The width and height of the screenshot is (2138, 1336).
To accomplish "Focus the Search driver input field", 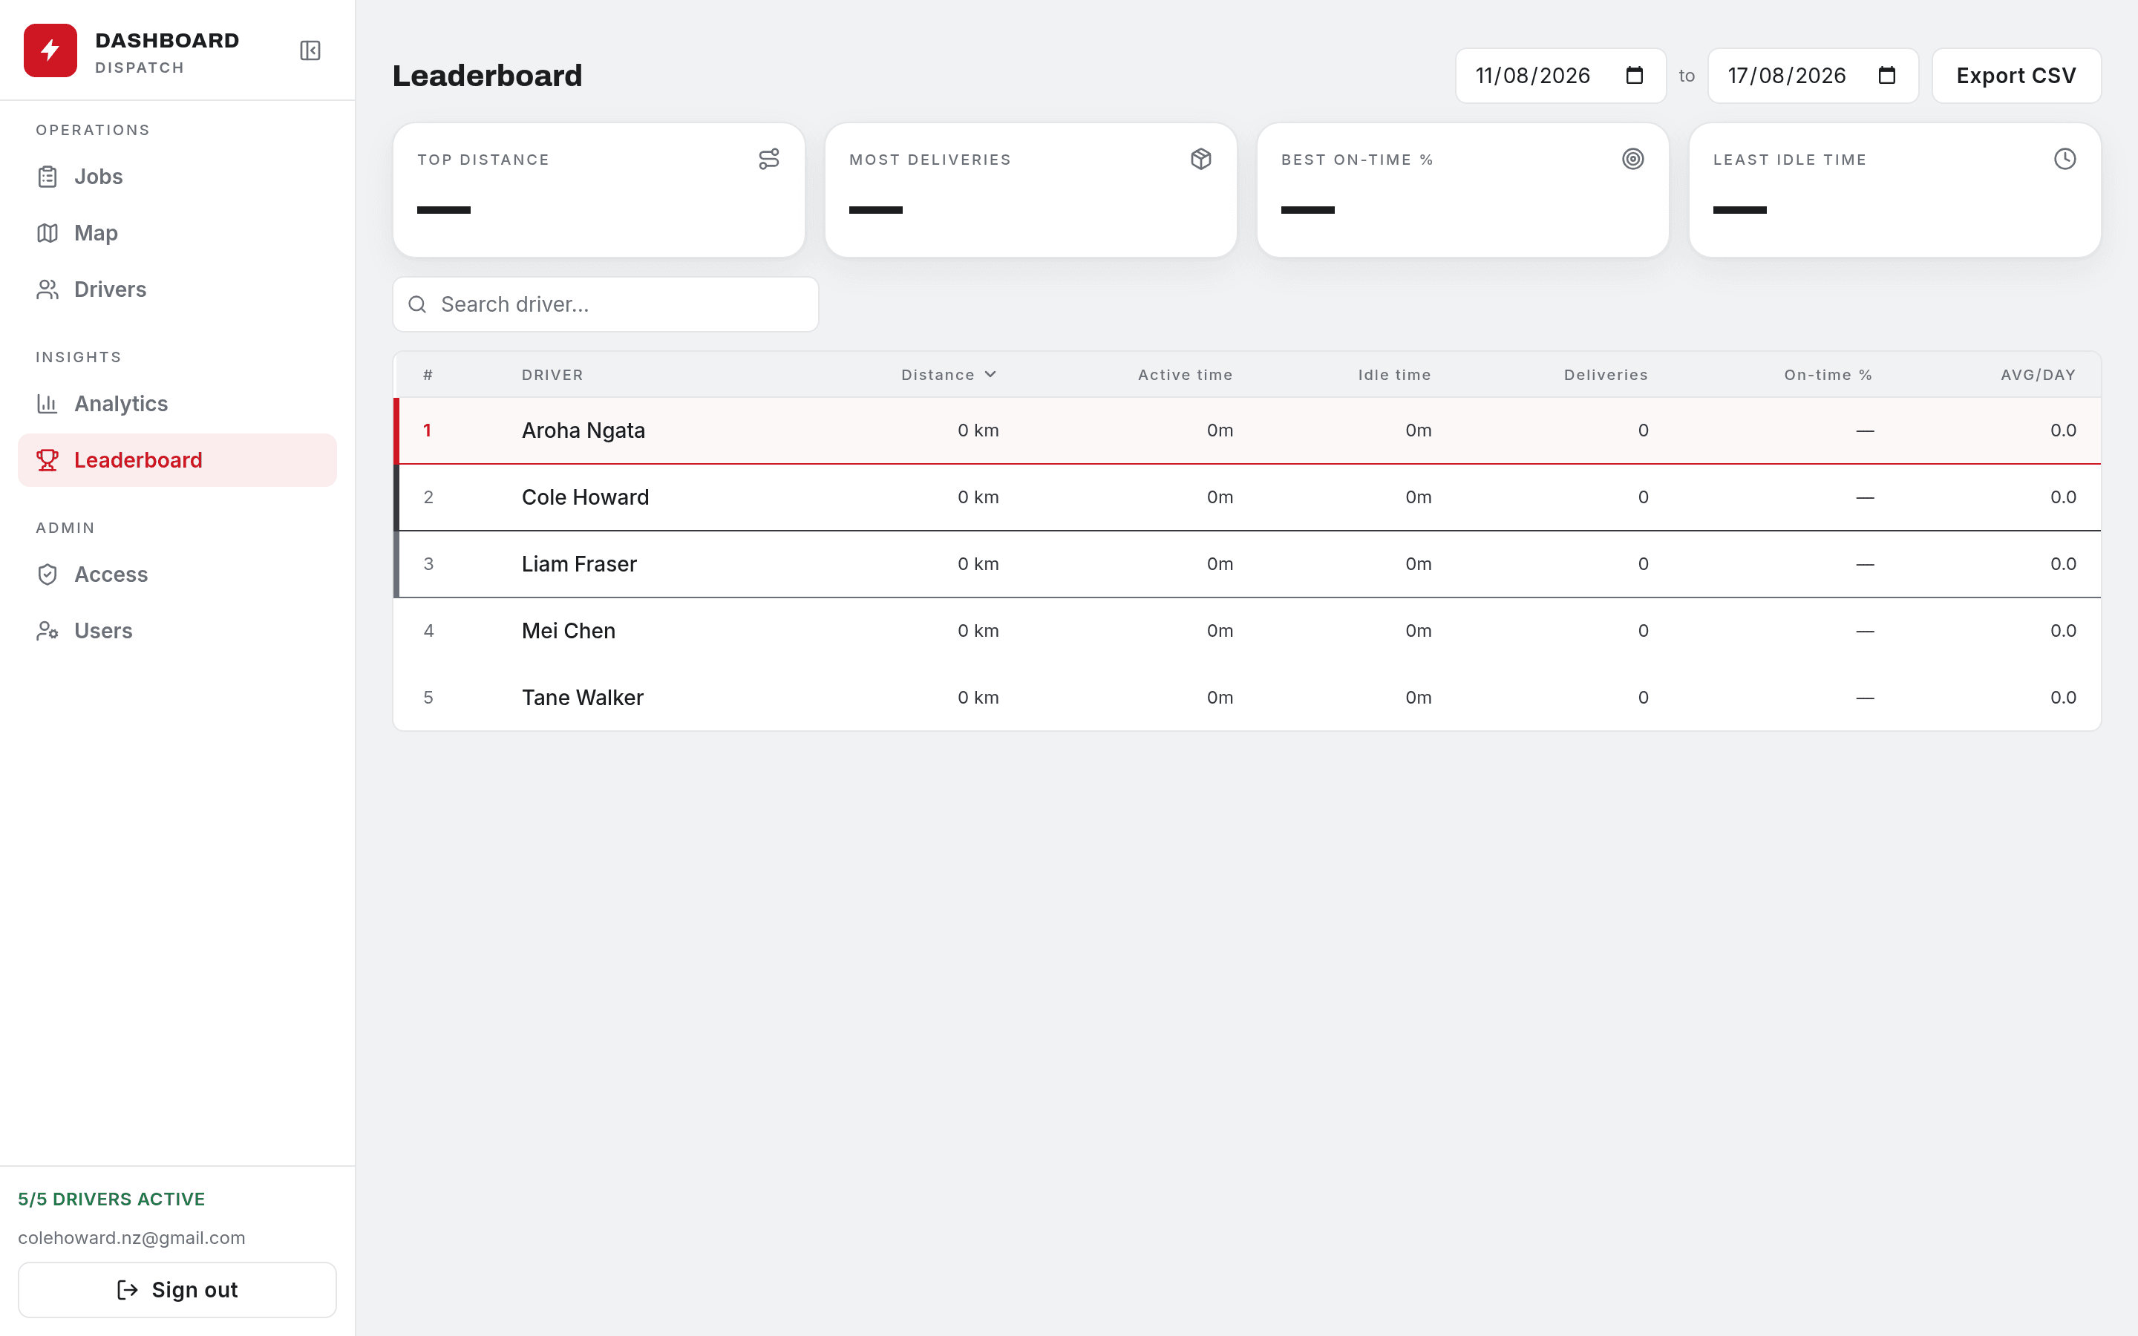I will (x=605, y=305).
